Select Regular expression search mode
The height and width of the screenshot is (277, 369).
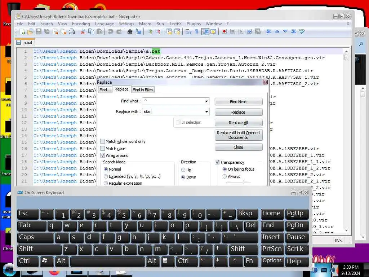point(106,183)
